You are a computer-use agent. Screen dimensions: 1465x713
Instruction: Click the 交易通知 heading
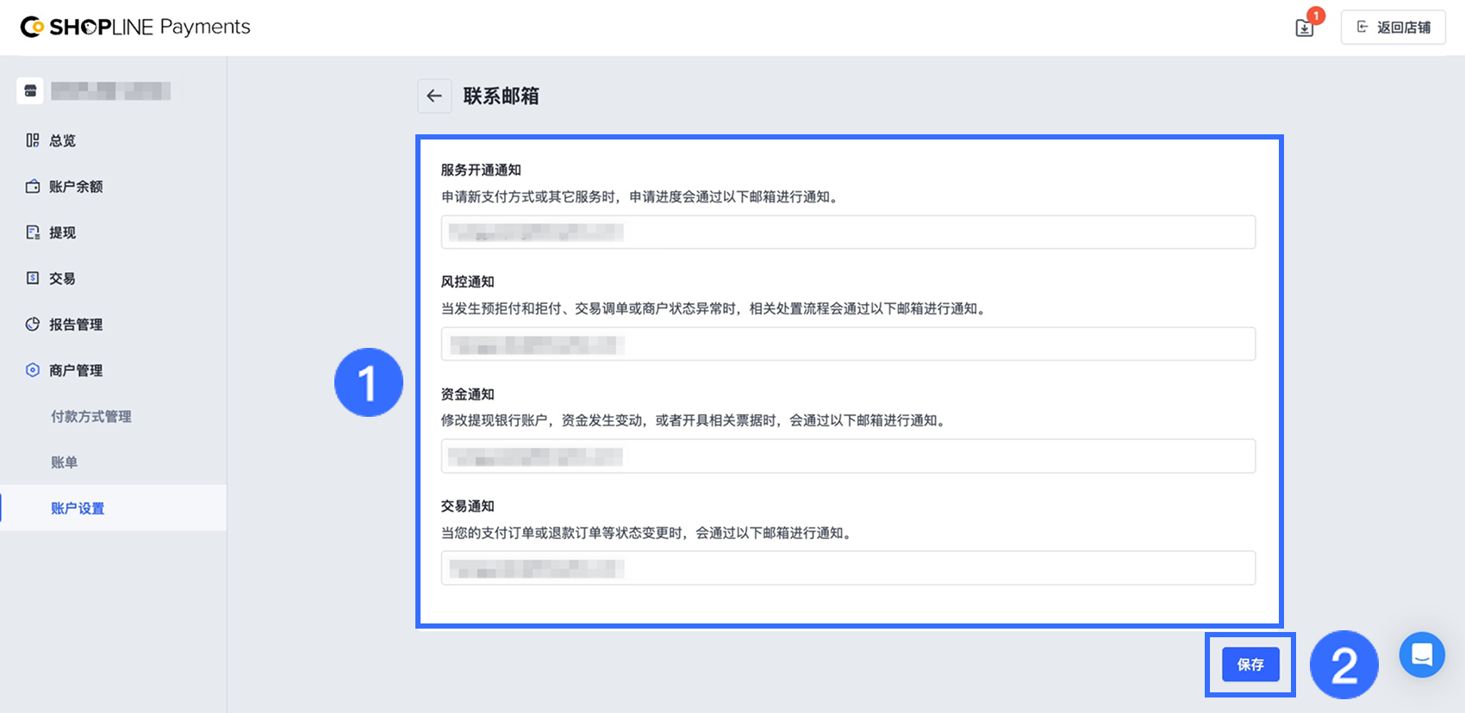468,505
